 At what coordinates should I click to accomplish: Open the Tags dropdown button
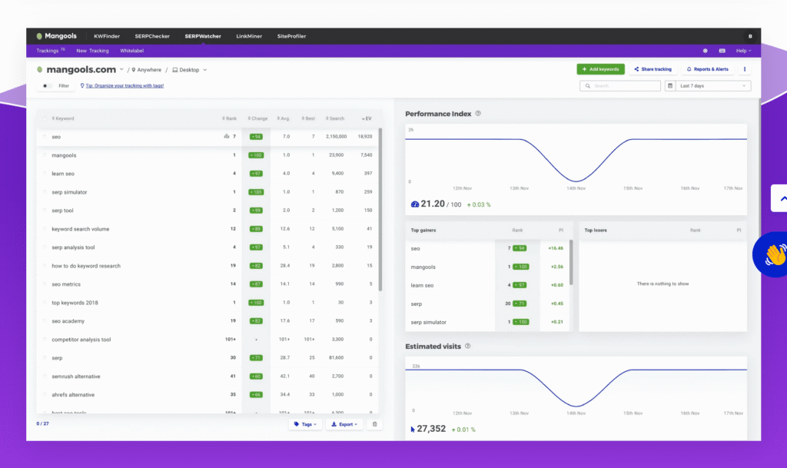(305, 424)
